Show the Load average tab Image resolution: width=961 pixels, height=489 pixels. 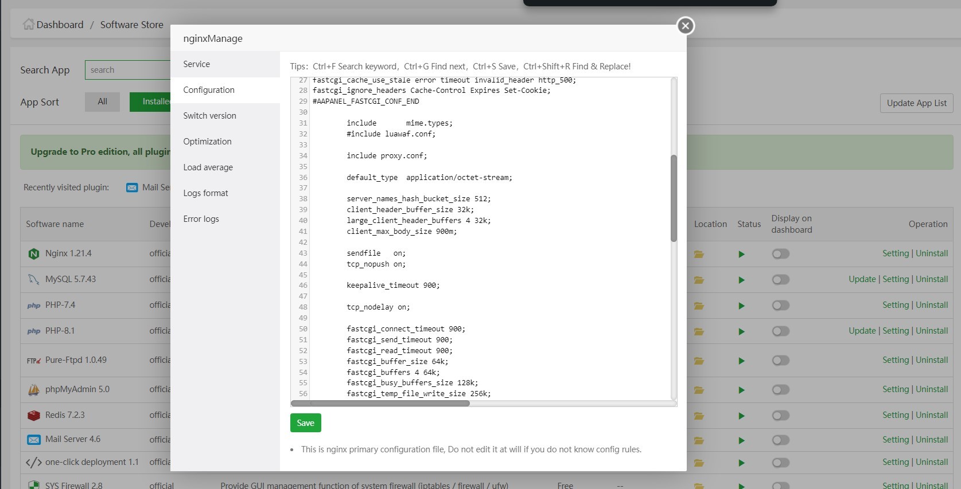pos(225,167)
